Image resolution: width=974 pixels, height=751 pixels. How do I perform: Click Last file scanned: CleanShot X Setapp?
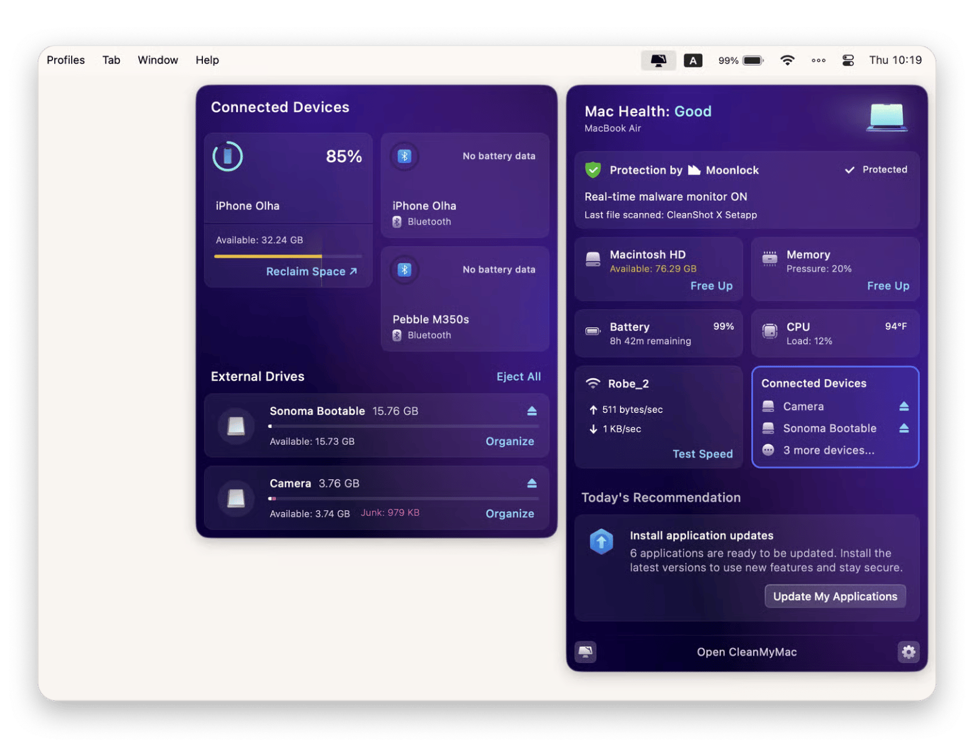tap(671, 215)
